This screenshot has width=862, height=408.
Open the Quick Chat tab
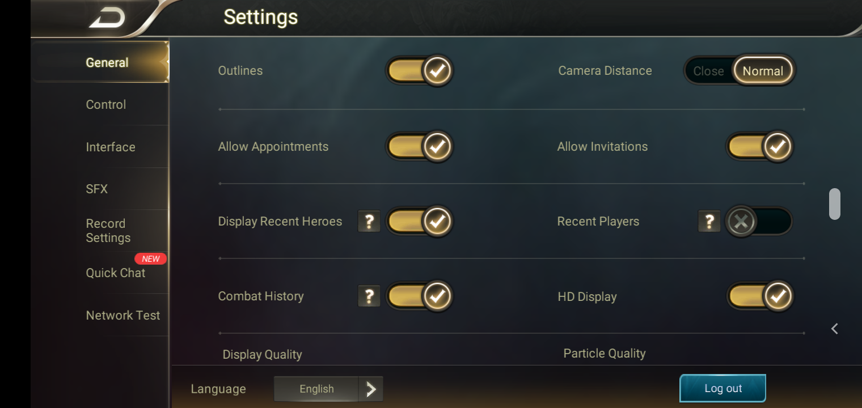pyautogui.click(x=116, y=273)
